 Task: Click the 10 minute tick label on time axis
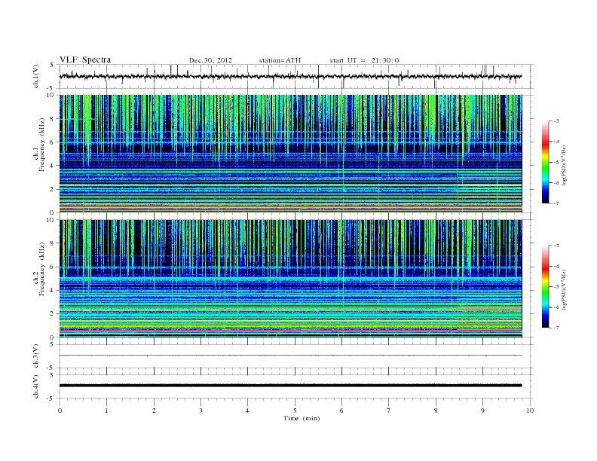[530, 411]
